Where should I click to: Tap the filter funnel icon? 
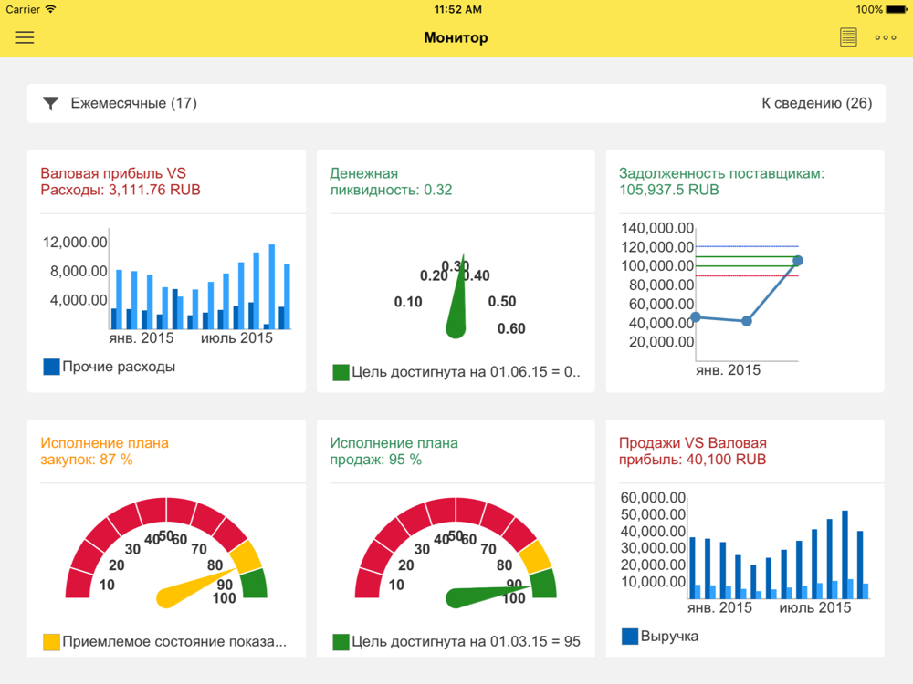point(51,104)
